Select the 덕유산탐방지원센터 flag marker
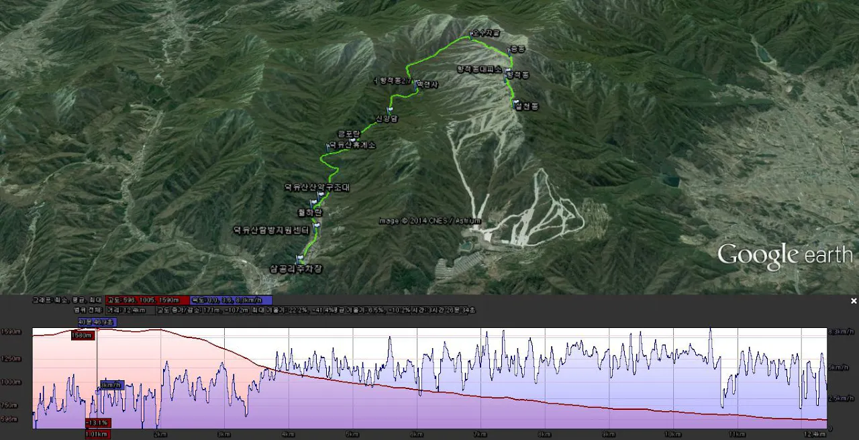Viewport: 859px width, 440px height. pos(316,227)
